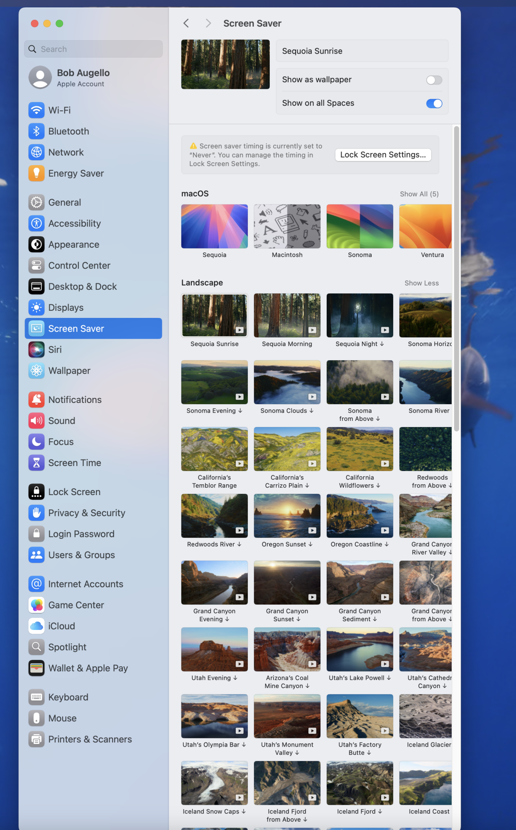
Task: Select the Network globe icon
Action: point(37,152)
